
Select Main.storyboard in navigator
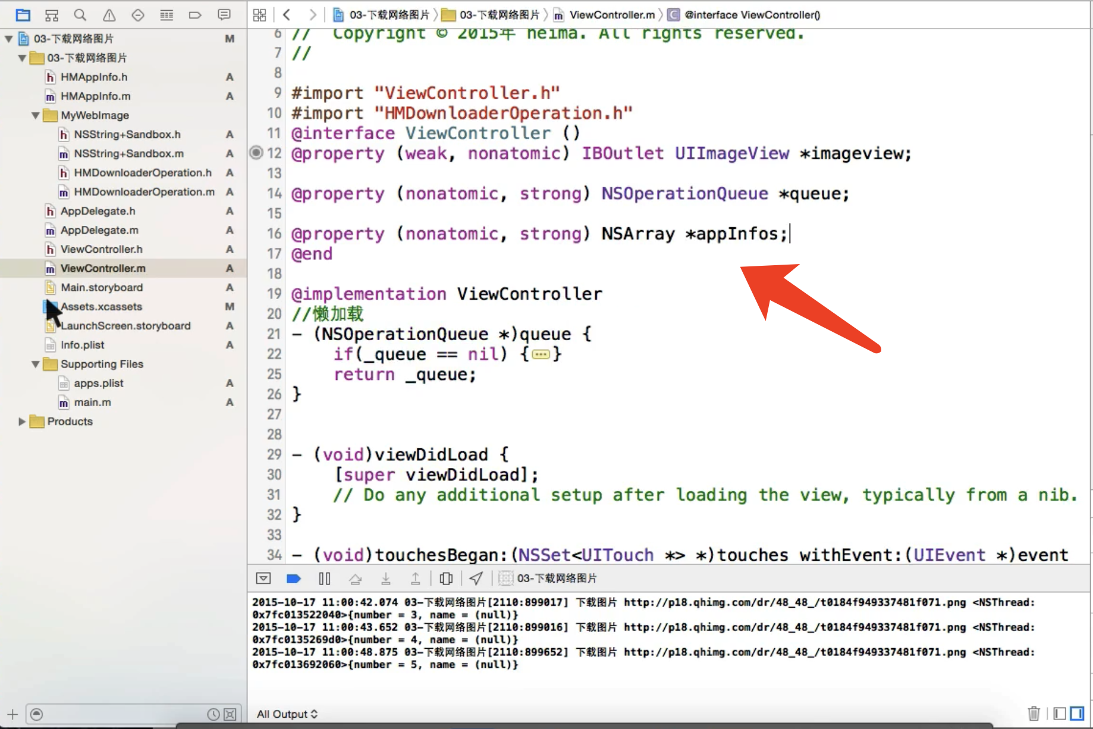click(x=102, y=288)
